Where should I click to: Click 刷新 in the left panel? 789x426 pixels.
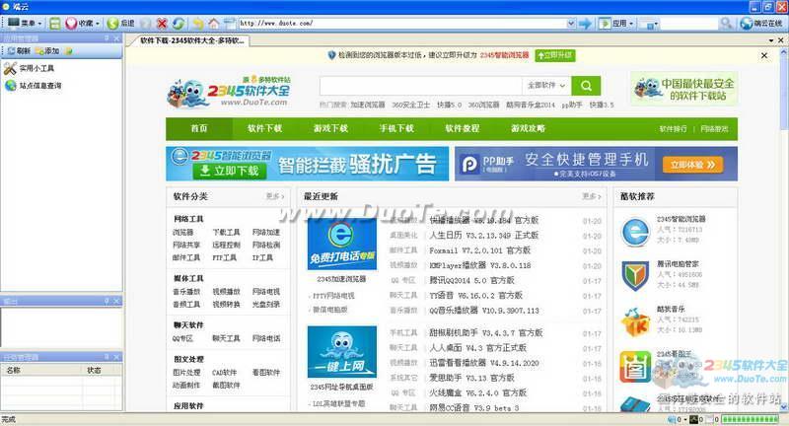pos(19,51)
